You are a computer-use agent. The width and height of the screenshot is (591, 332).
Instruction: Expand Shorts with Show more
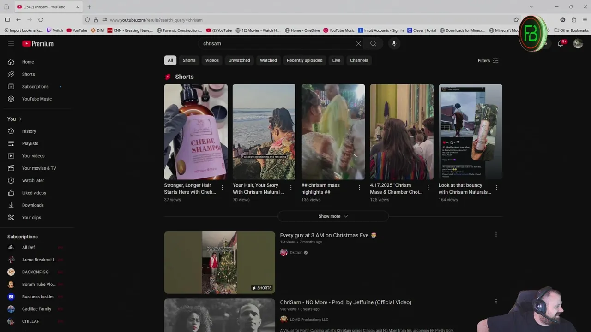333,216
